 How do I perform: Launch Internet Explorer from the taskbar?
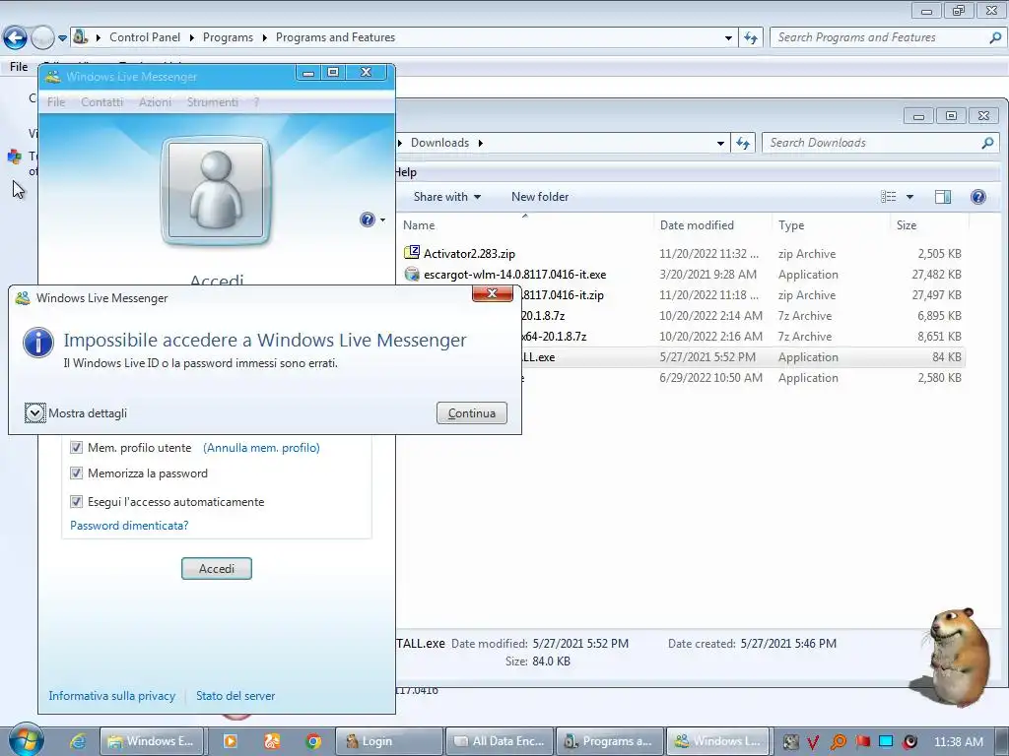point(78,741)
